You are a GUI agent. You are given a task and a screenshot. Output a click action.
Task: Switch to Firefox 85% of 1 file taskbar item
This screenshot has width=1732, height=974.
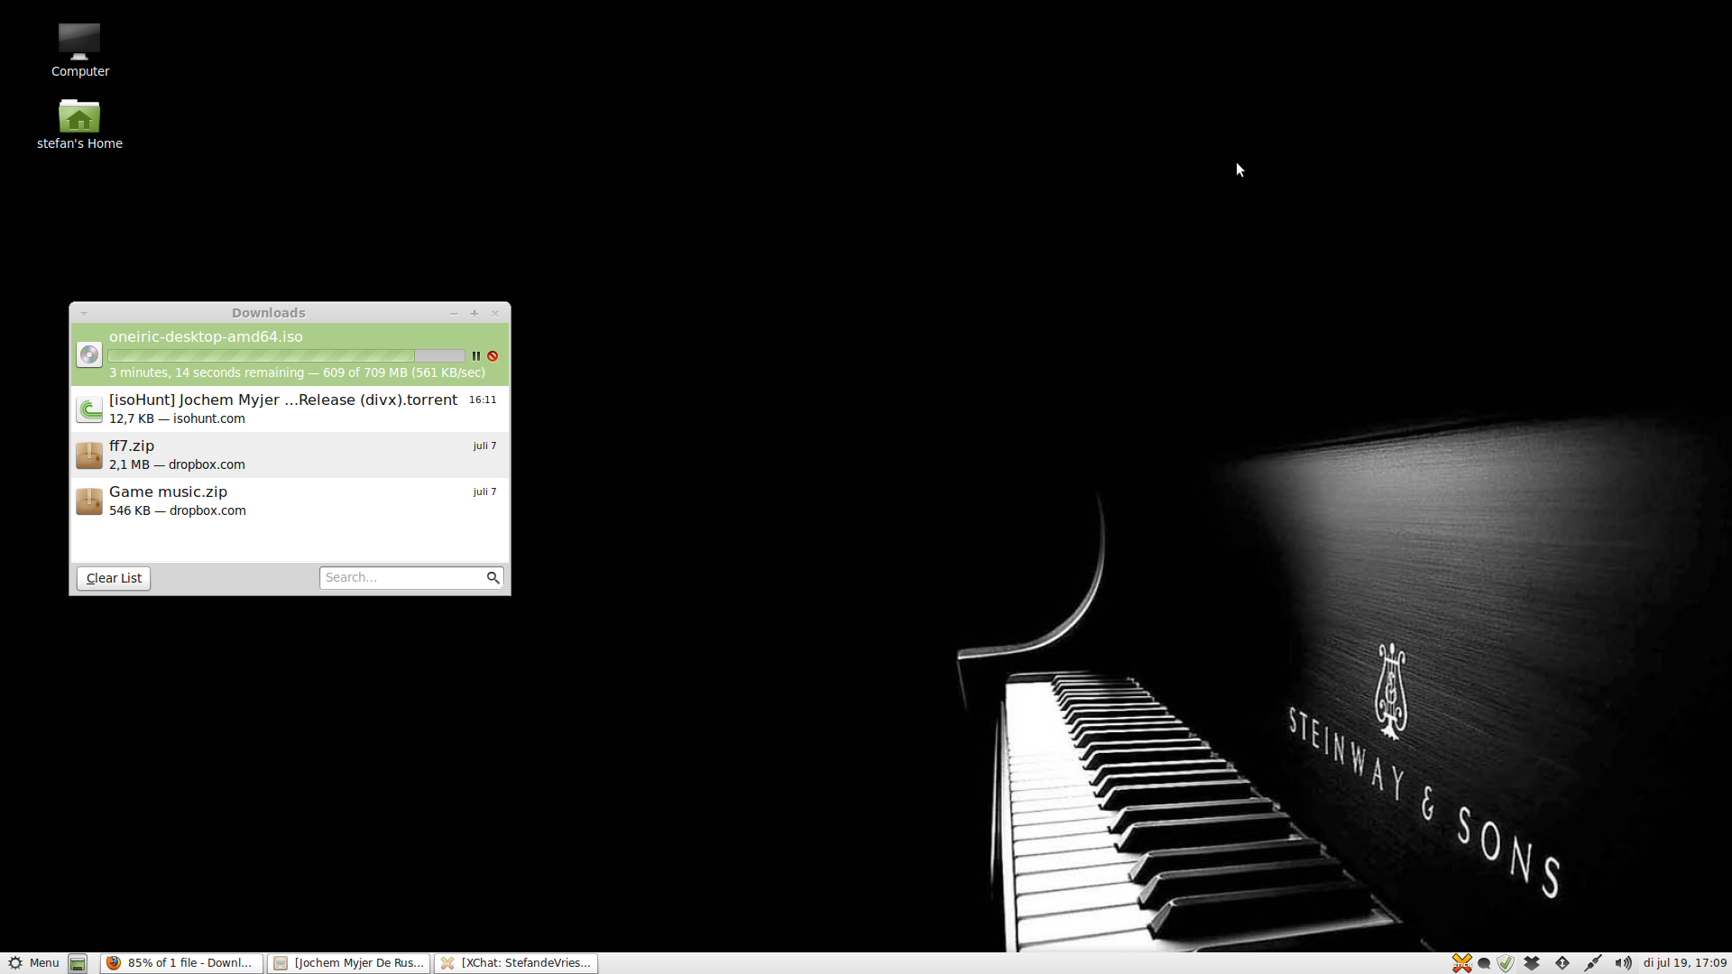[181, 963]
